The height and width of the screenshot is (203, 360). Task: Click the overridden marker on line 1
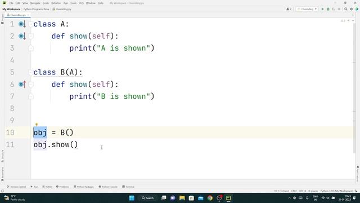click(x=22, y=24)
